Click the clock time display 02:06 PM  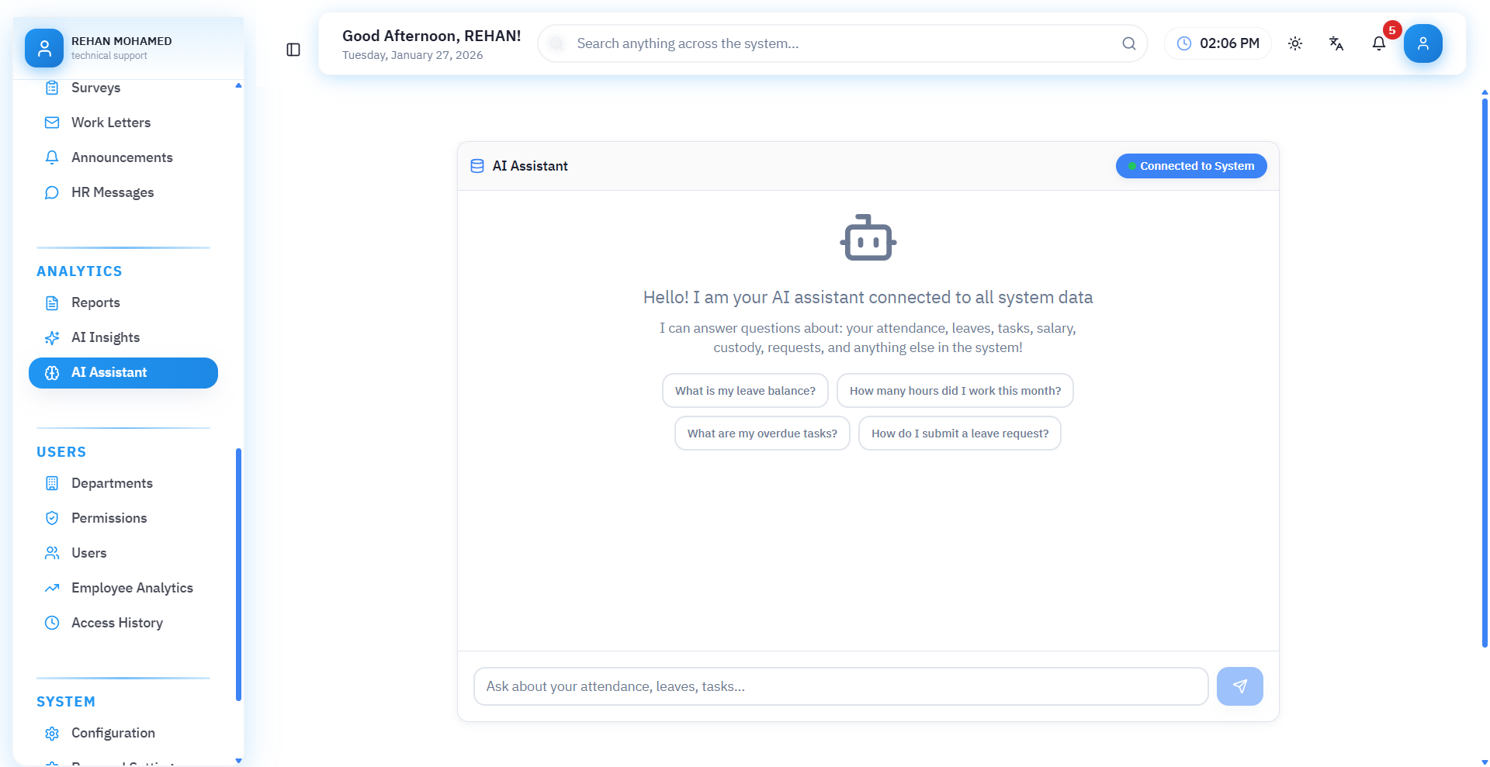[1218, 43]
